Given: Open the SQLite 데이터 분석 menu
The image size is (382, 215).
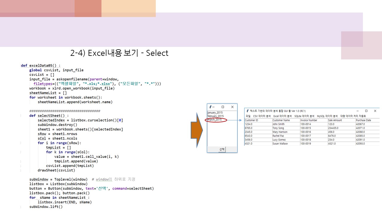Looking at the screenshot, I should click(x=304, y=116).
